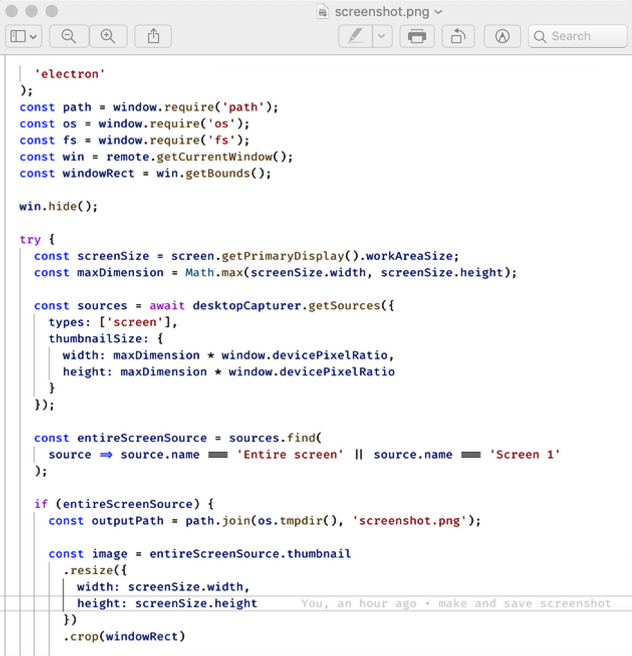Zoom in on the image
Image resolution: width=632 pixels, height=656 pixels.
pyautogui.click(x=108, y=36)
